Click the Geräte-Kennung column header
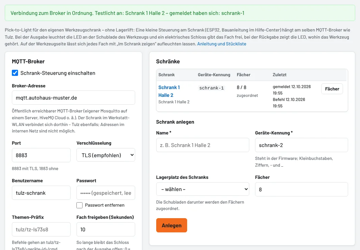This screenshot has width=360, height=250. tap(214, 75)
